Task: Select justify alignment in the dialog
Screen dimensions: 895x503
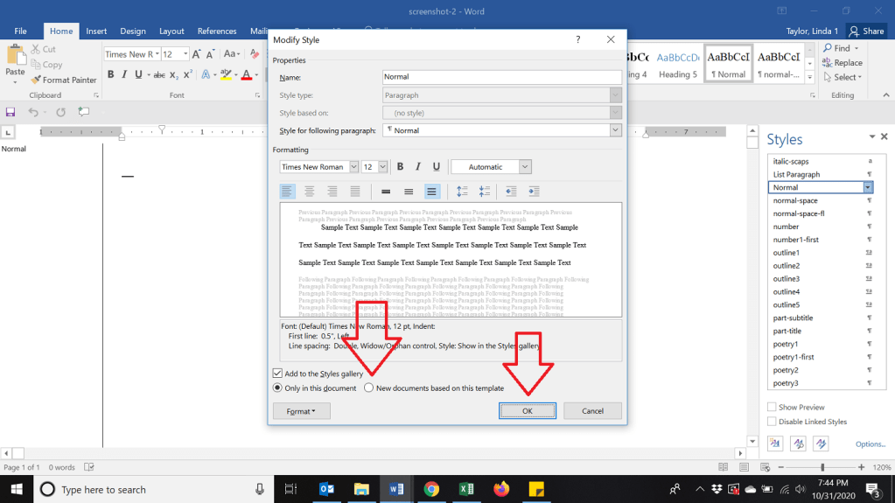Action: point(355,192)
